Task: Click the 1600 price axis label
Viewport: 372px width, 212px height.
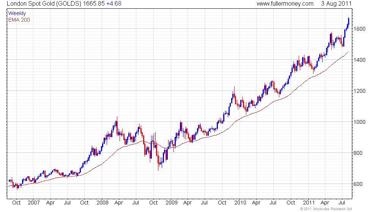Action: pyautogui.click(x=359, y=29)
